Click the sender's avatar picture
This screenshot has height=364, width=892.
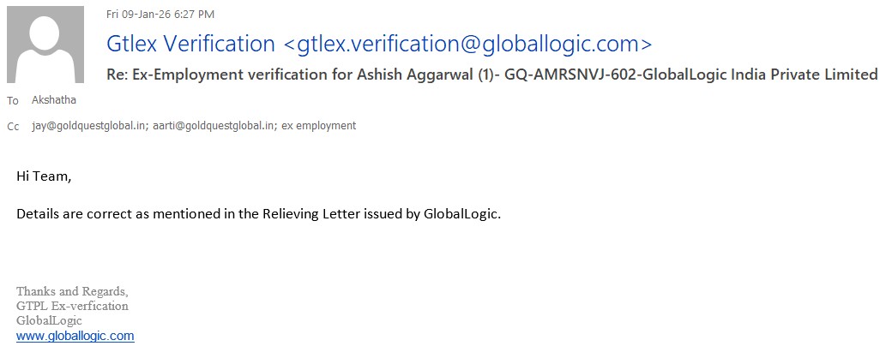[x=45, y=45]
